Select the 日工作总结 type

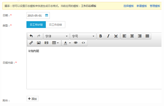55,25
